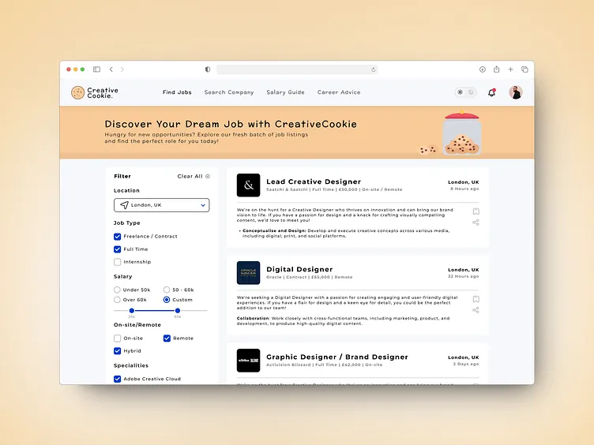594x445 pixels.
Task: Uncheck the Freelance / Contract checkbox
Action: point(118,237)
